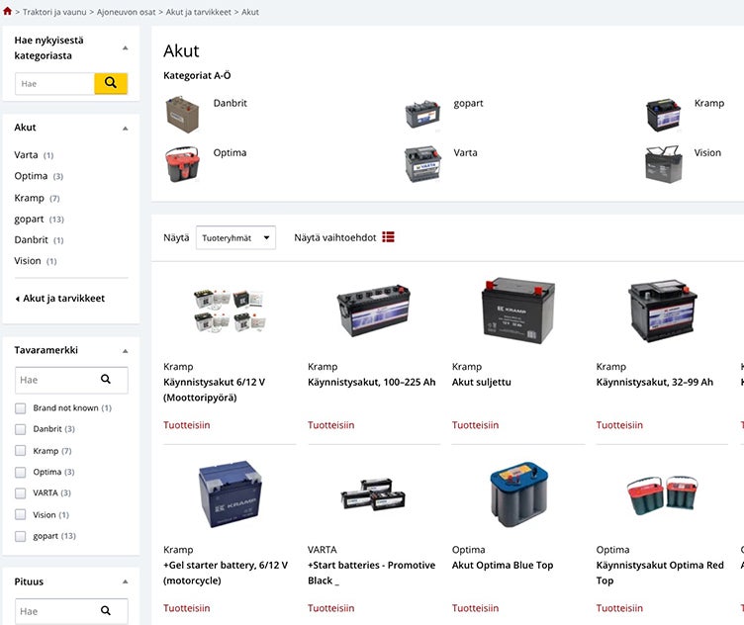The image size is (744, 625).
Task: Select gopart (13) in Akut sidebar
Action: coord(39,220)
